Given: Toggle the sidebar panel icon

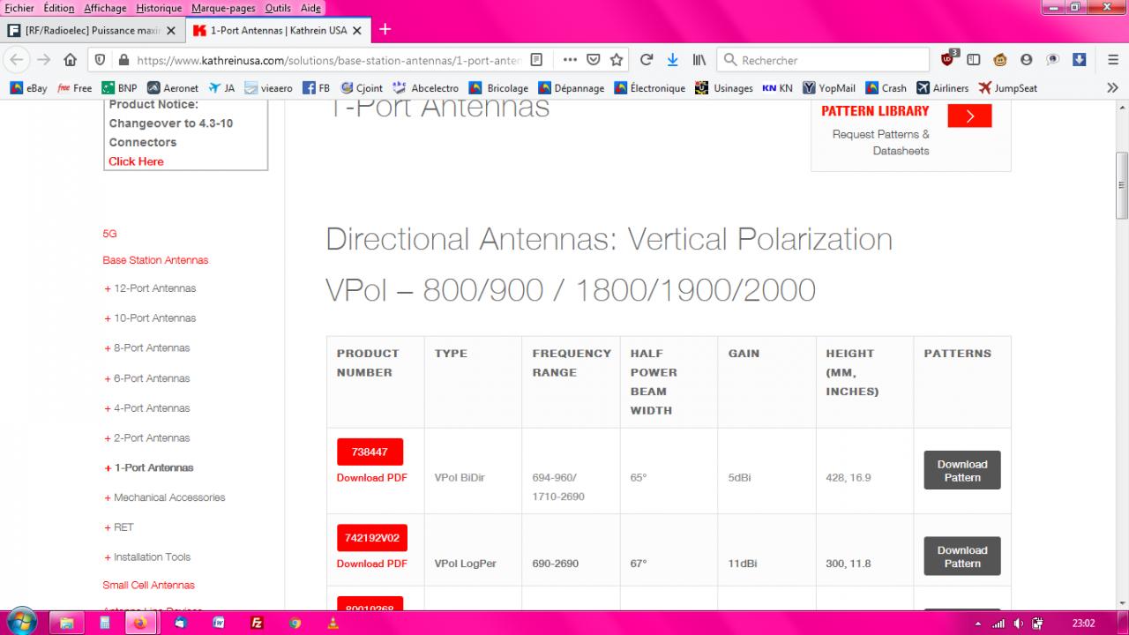Looking at the screenshot, I should pos(974,60).
